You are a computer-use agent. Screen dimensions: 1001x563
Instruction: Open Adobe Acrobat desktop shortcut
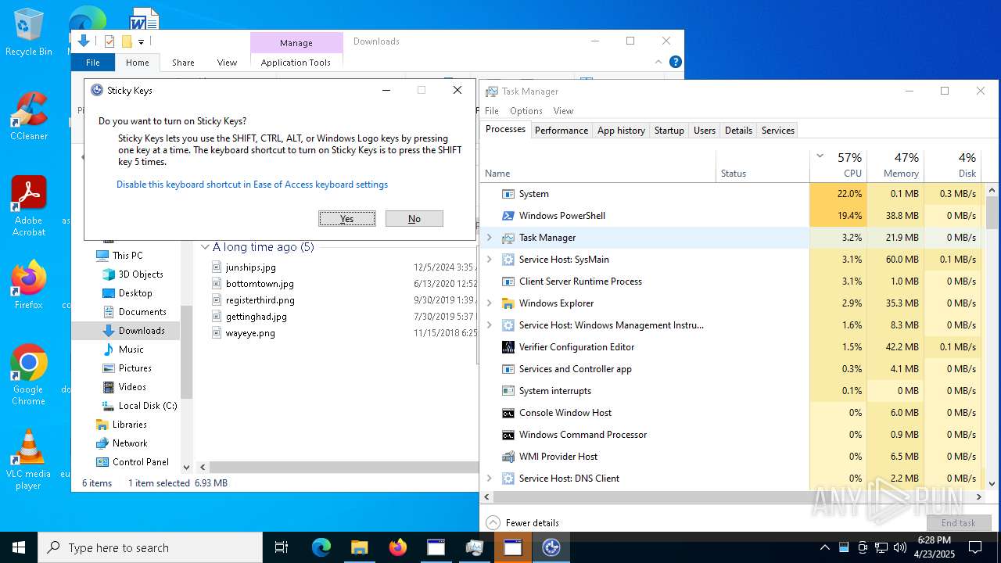(29, 206)
